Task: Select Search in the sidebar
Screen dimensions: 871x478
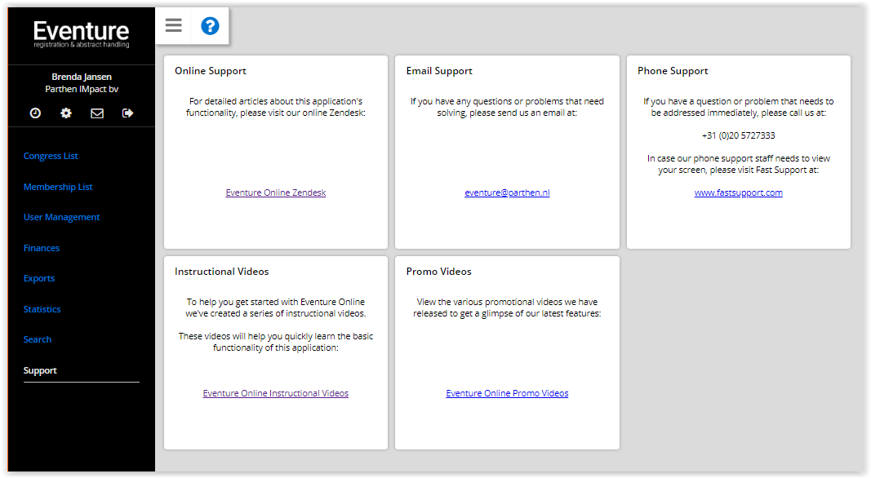Action: [x=38, y=339]
